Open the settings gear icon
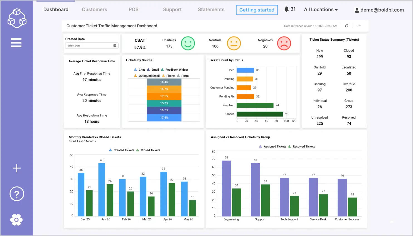Screen dimensions: 413x236 point(16,220)
